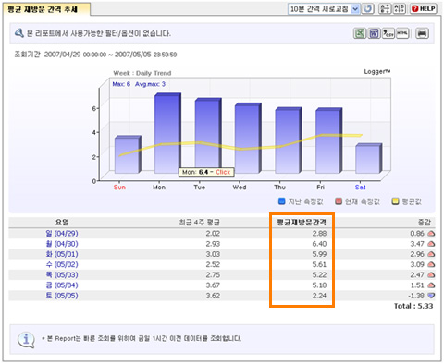This screenshot has width=444, height=364.
Task: Click the Mon bar in the chart
Action: [x=167, y=133]
